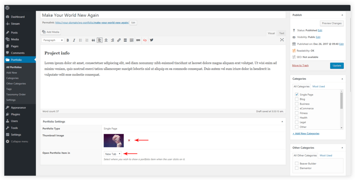This screenshot has height=180, width=355.
Task: Open the Most Used categories tab
Action: click(319, 86)
